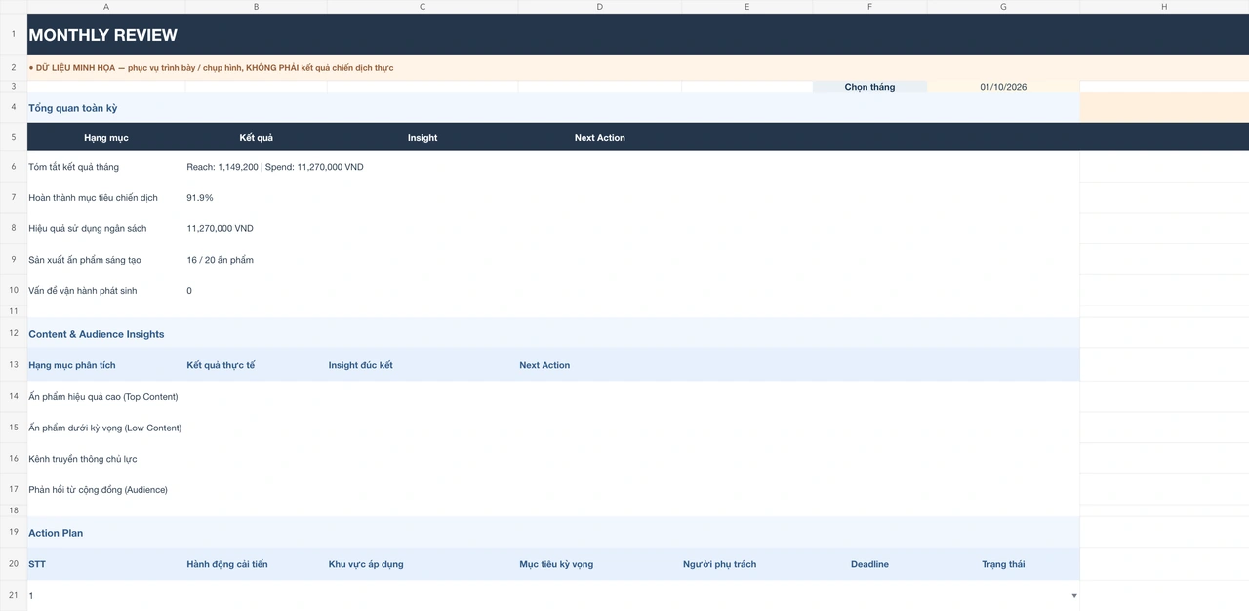This screenshot has width=1249, height=611.
Task: Click "Next Action" in the dark header row
Action: pyautogui.click(x=599, y=138)
